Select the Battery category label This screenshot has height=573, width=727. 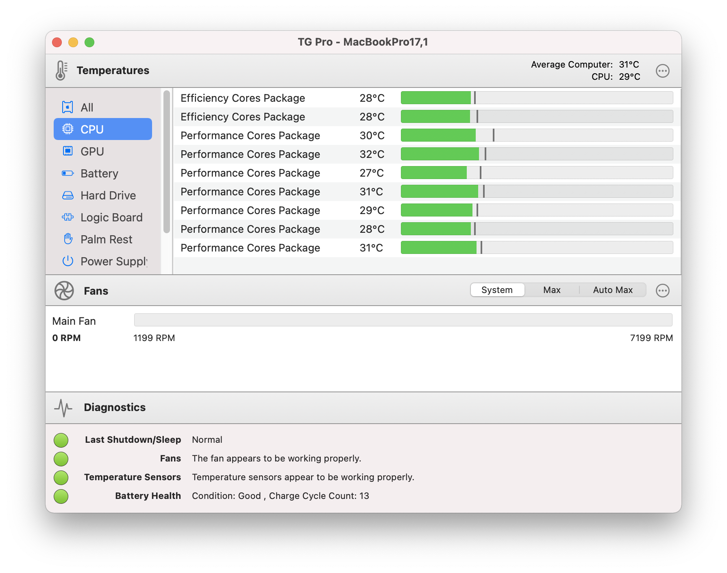click(99, 173)
